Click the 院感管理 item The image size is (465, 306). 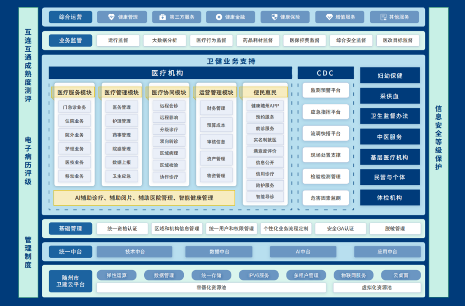point(121,149)
